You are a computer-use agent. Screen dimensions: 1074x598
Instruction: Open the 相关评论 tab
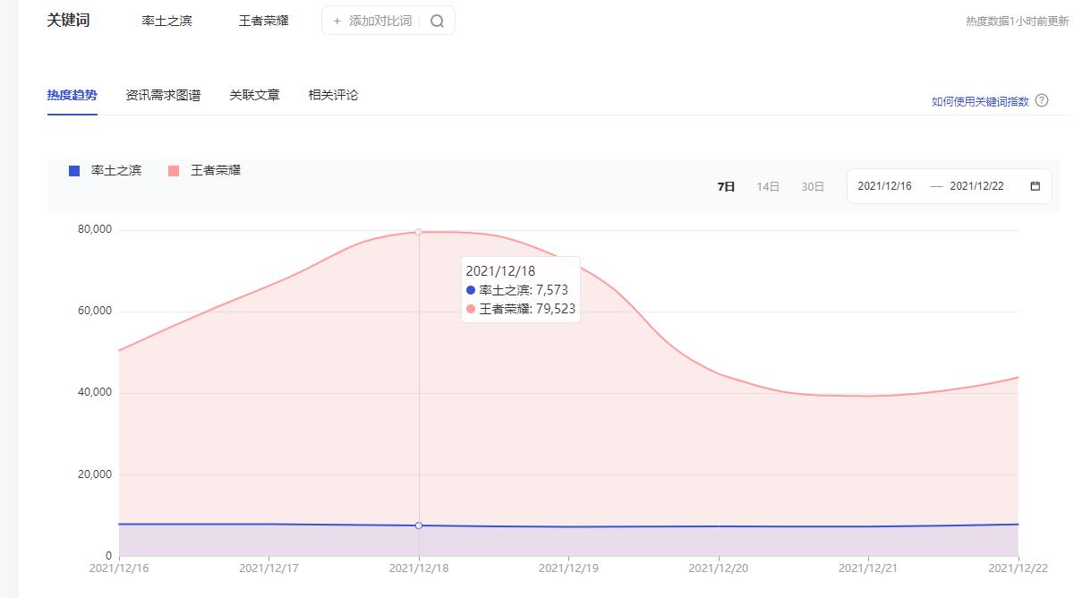pos(332,94)
